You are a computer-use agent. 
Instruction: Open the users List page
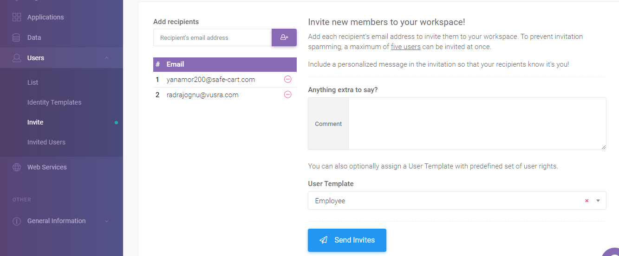[x=33, y=82]
